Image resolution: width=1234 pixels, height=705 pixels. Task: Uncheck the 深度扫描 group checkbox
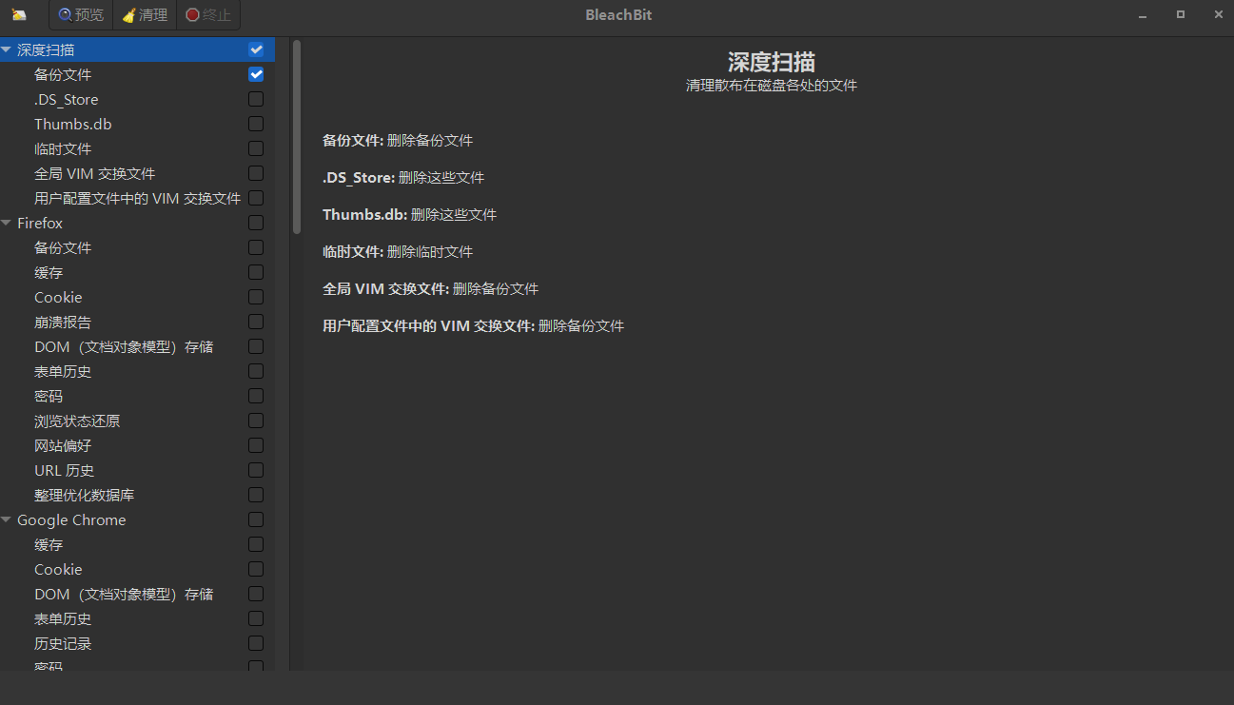point(256,49)
